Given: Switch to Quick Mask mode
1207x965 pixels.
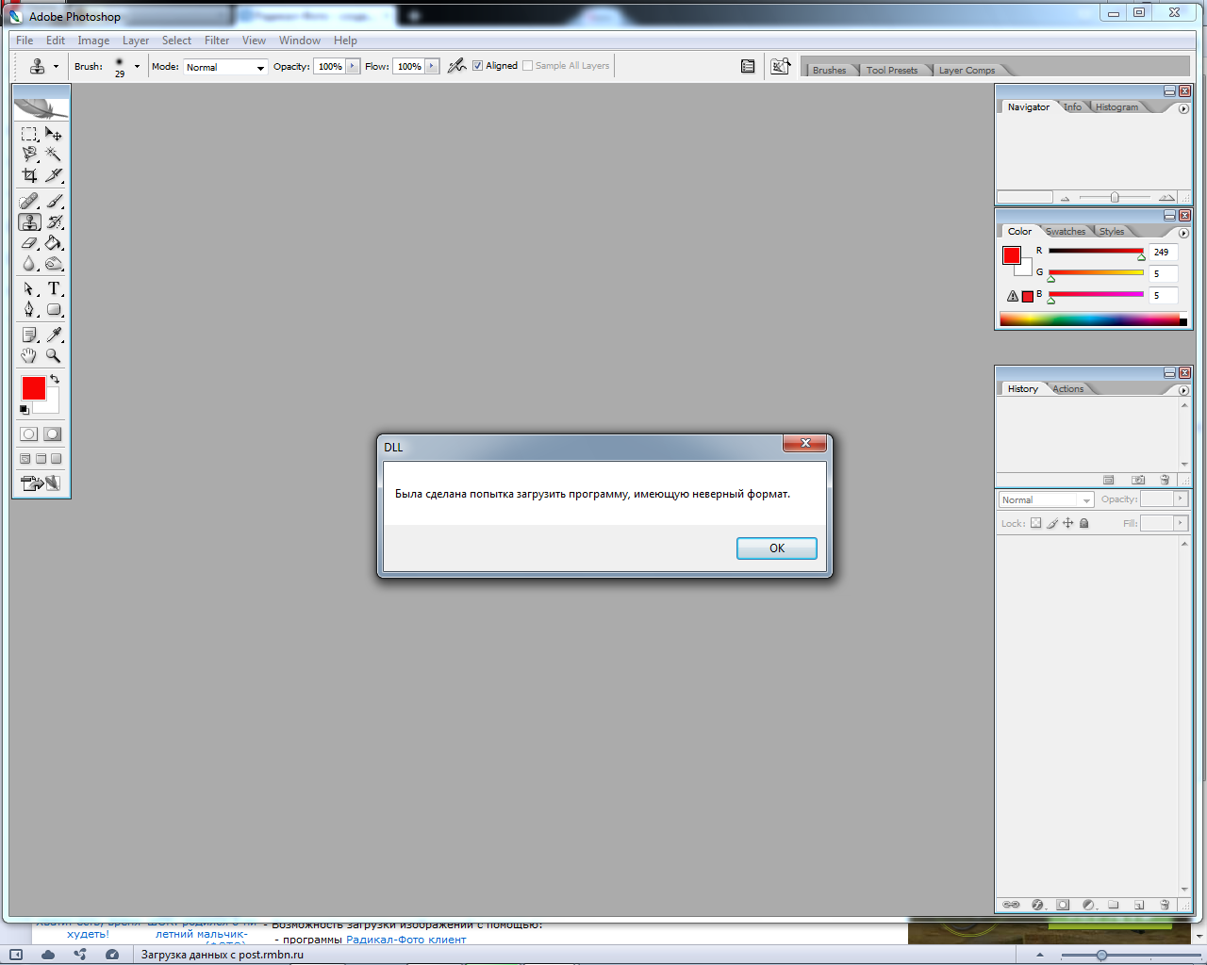Looking at the screenshot, I should [x=53, y=434].
